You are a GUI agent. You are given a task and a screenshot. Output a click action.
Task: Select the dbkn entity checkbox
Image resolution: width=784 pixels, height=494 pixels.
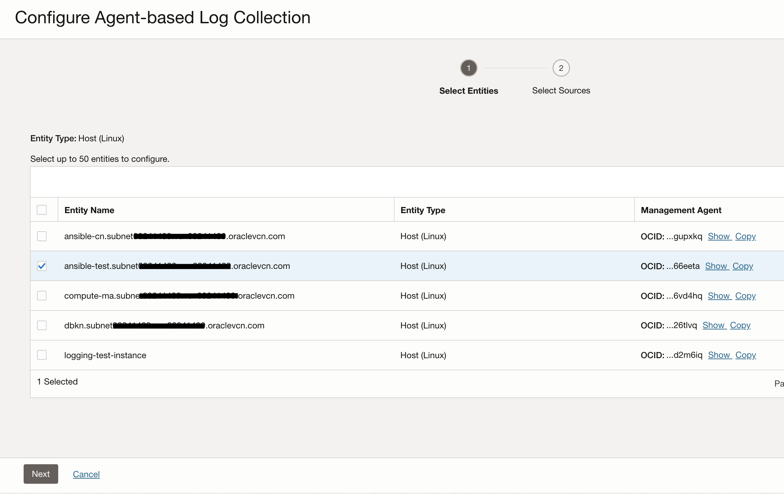tap(42, 325)
